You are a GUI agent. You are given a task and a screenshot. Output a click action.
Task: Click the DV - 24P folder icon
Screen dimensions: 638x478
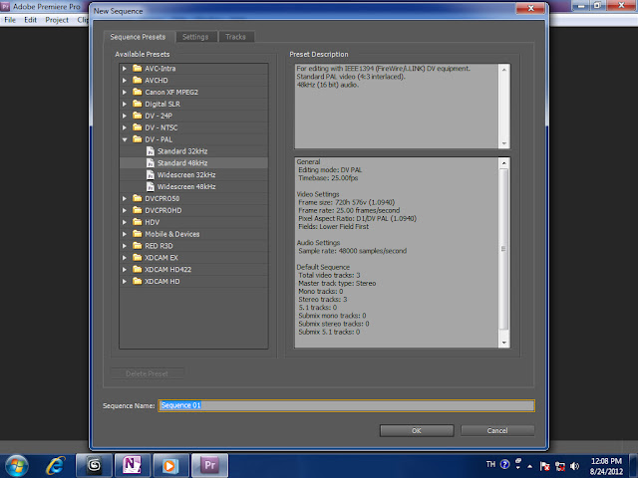tap(138, 116)
